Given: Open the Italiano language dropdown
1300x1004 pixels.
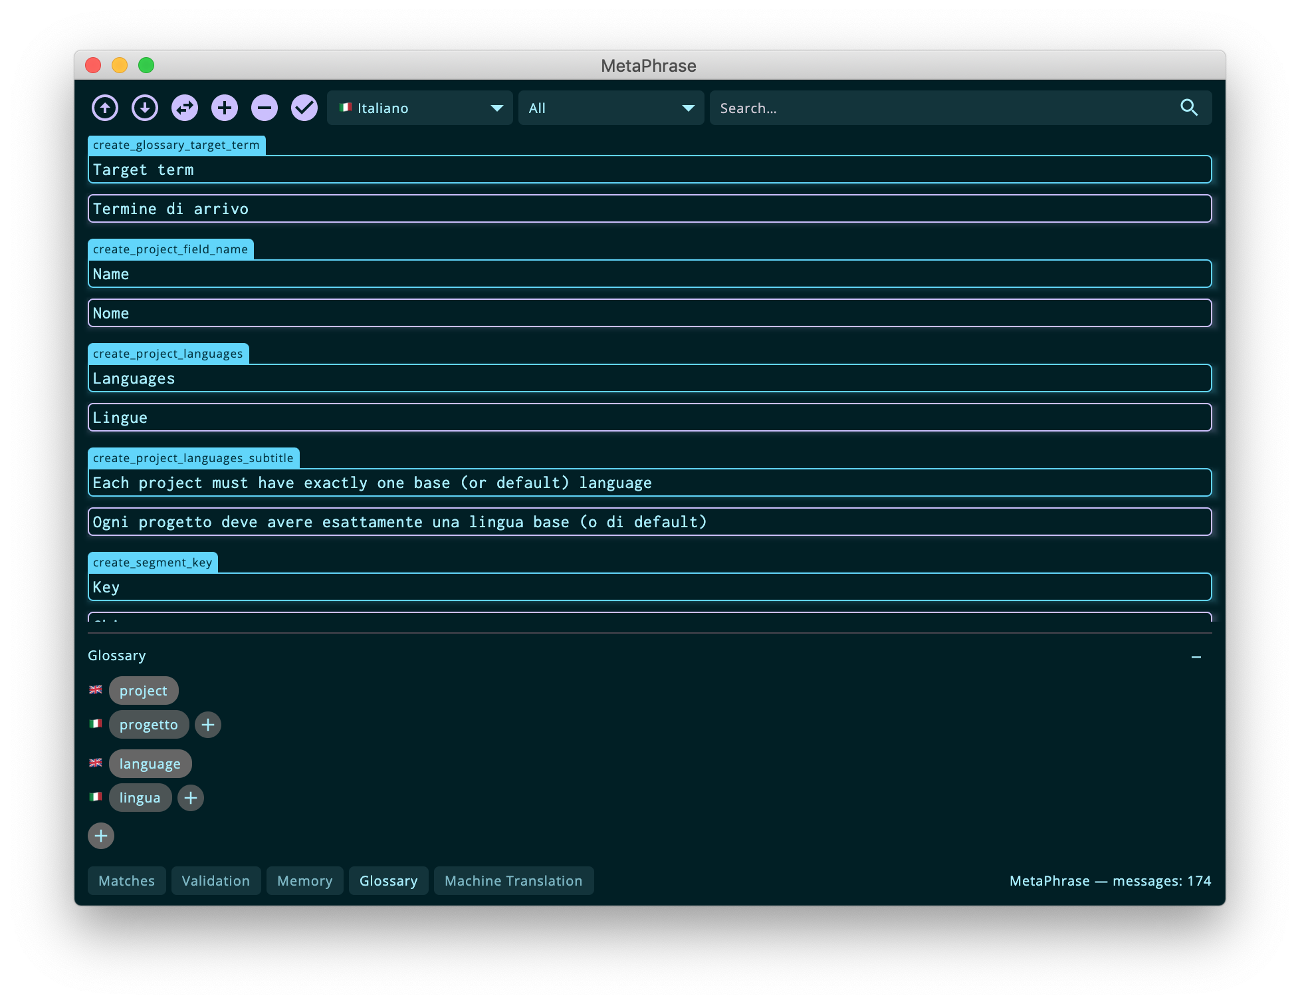Looking at the screenshot, I should click(x=420, y=108).
